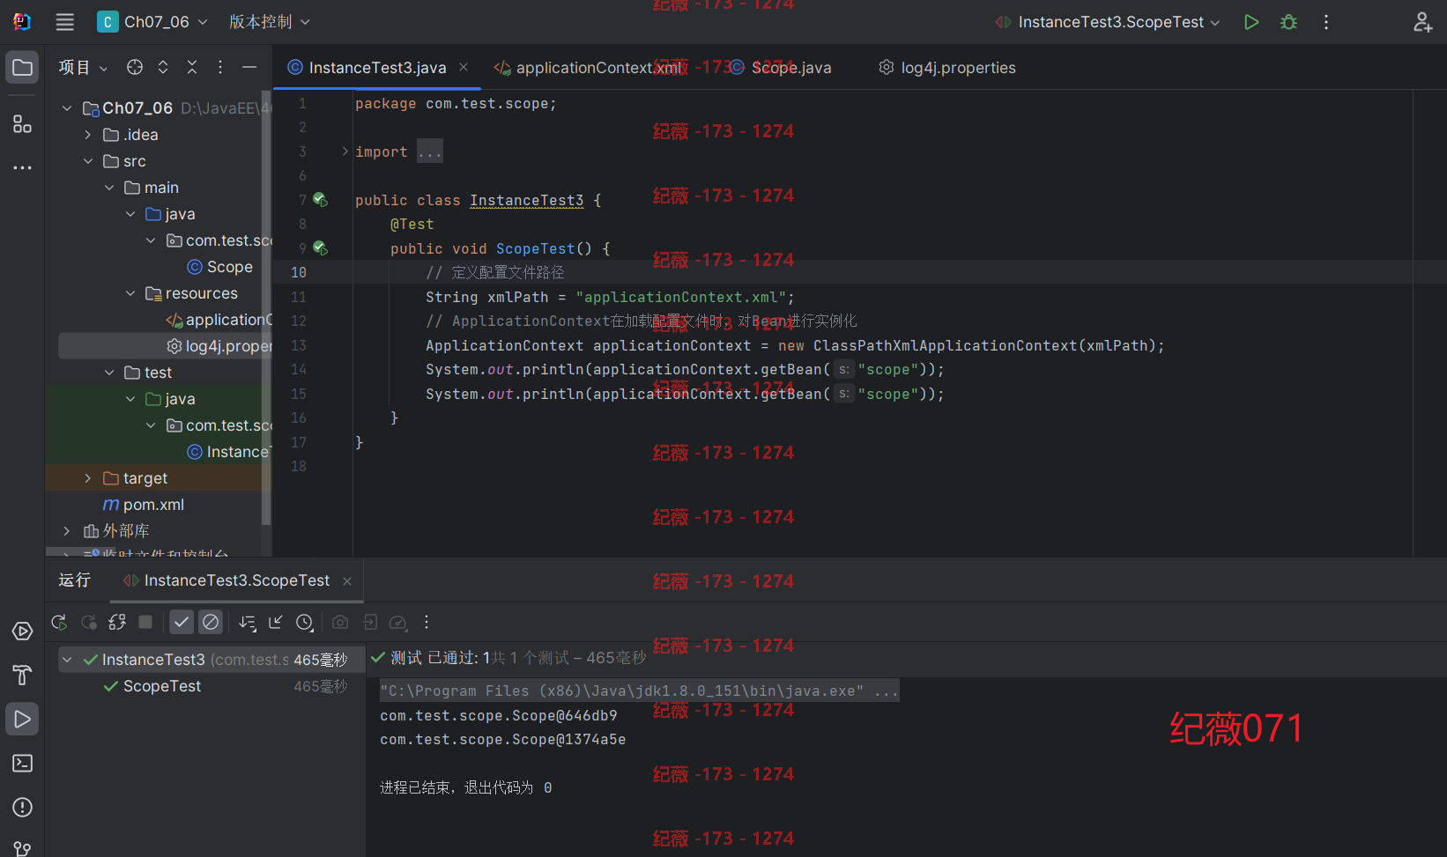Expand the 外部库 node
Screen dimensions: 1447x857
pyautogui.click(x=67, y=531)
